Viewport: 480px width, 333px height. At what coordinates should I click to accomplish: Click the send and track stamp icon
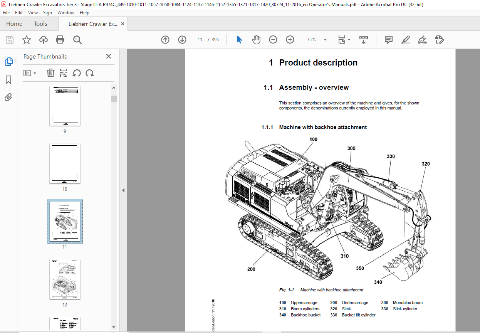[x=439, y=40]
